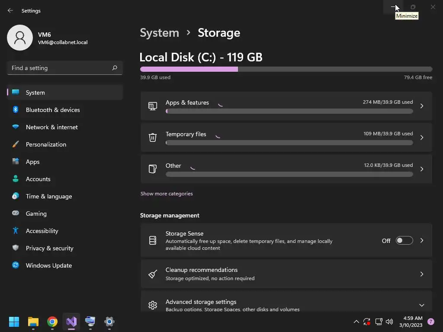This screenshot has width=443, height=332.
Task: Open the Other storage category chevron
Action: tap(422, 169)
